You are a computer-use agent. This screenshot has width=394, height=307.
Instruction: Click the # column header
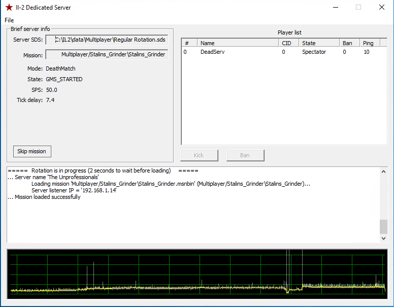189,43
